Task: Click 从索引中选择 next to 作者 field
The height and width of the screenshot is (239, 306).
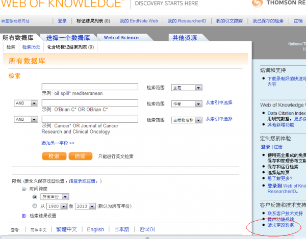Action: 219,103
